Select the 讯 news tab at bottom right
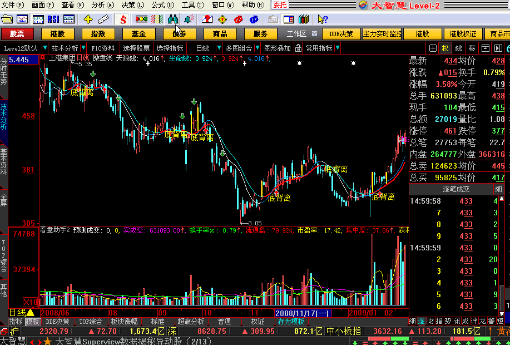510x345 pixels. point(457,321)
